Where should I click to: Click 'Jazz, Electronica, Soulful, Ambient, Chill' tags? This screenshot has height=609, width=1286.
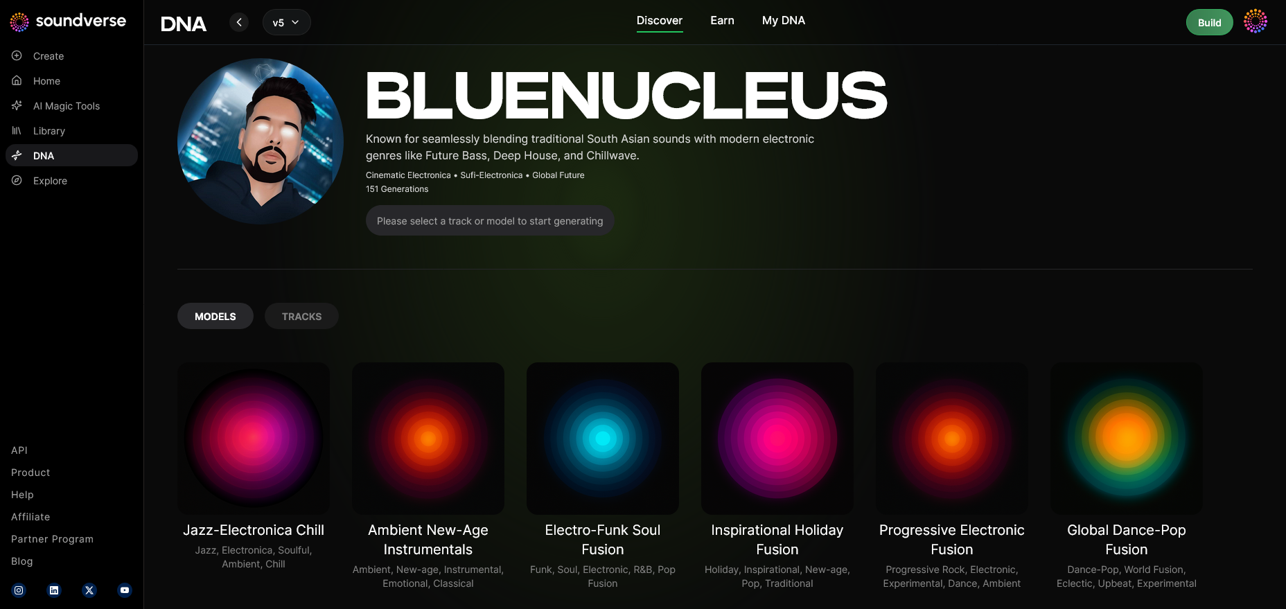tap(254, 557)
